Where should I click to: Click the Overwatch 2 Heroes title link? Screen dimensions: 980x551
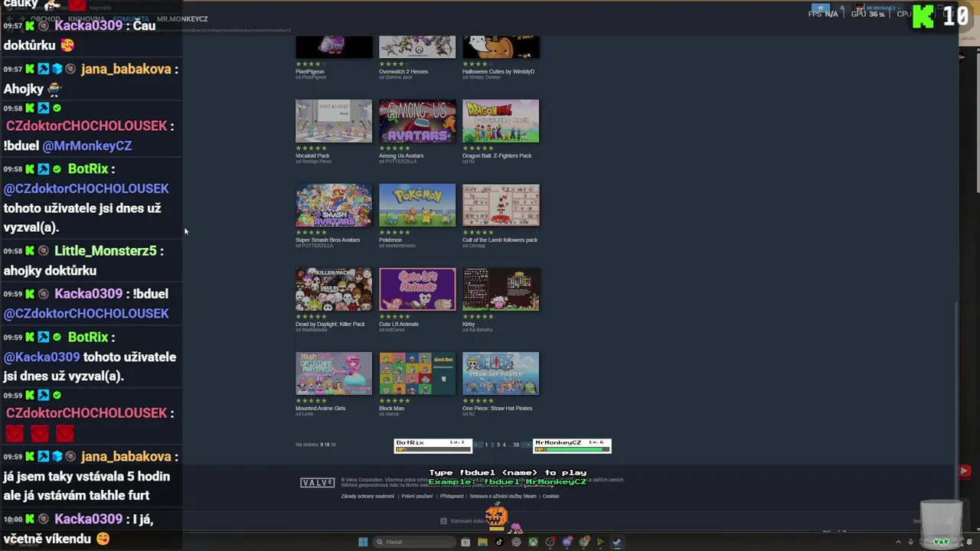pos(403,72)
